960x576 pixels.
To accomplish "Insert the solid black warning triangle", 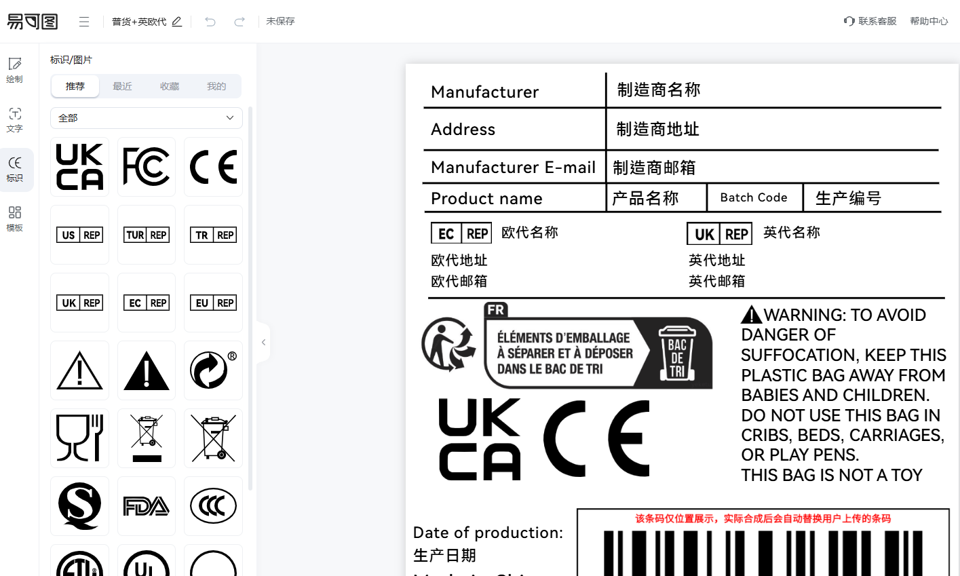I will (x=147, y=370).
